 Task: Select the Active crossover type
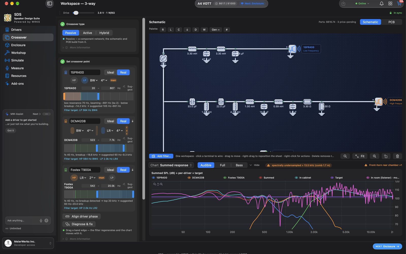click(88, 33)
